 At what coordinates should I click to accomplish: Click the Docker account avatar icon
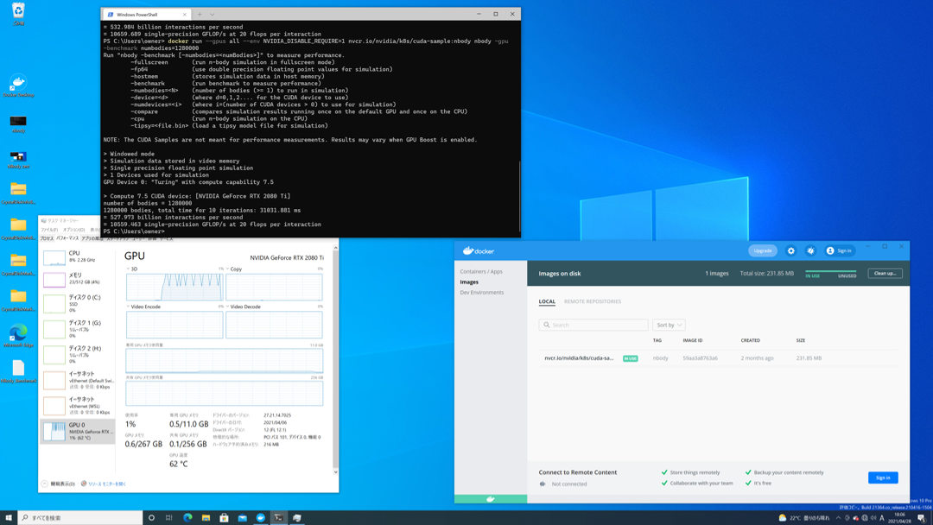(830, 251)
